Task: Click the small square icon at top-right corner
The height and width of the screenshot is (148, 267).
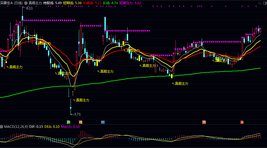Action: pyautogui.click(x=264, y=3)
